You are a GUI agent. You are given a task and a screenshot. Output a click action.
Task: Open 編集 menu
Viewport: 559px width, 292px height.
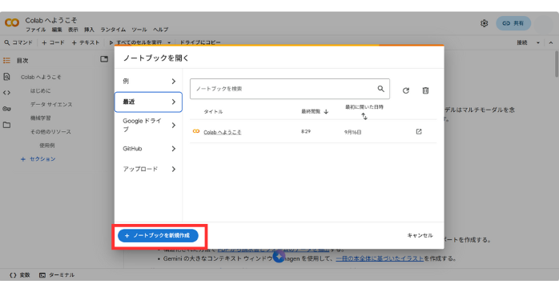point(57,30)
